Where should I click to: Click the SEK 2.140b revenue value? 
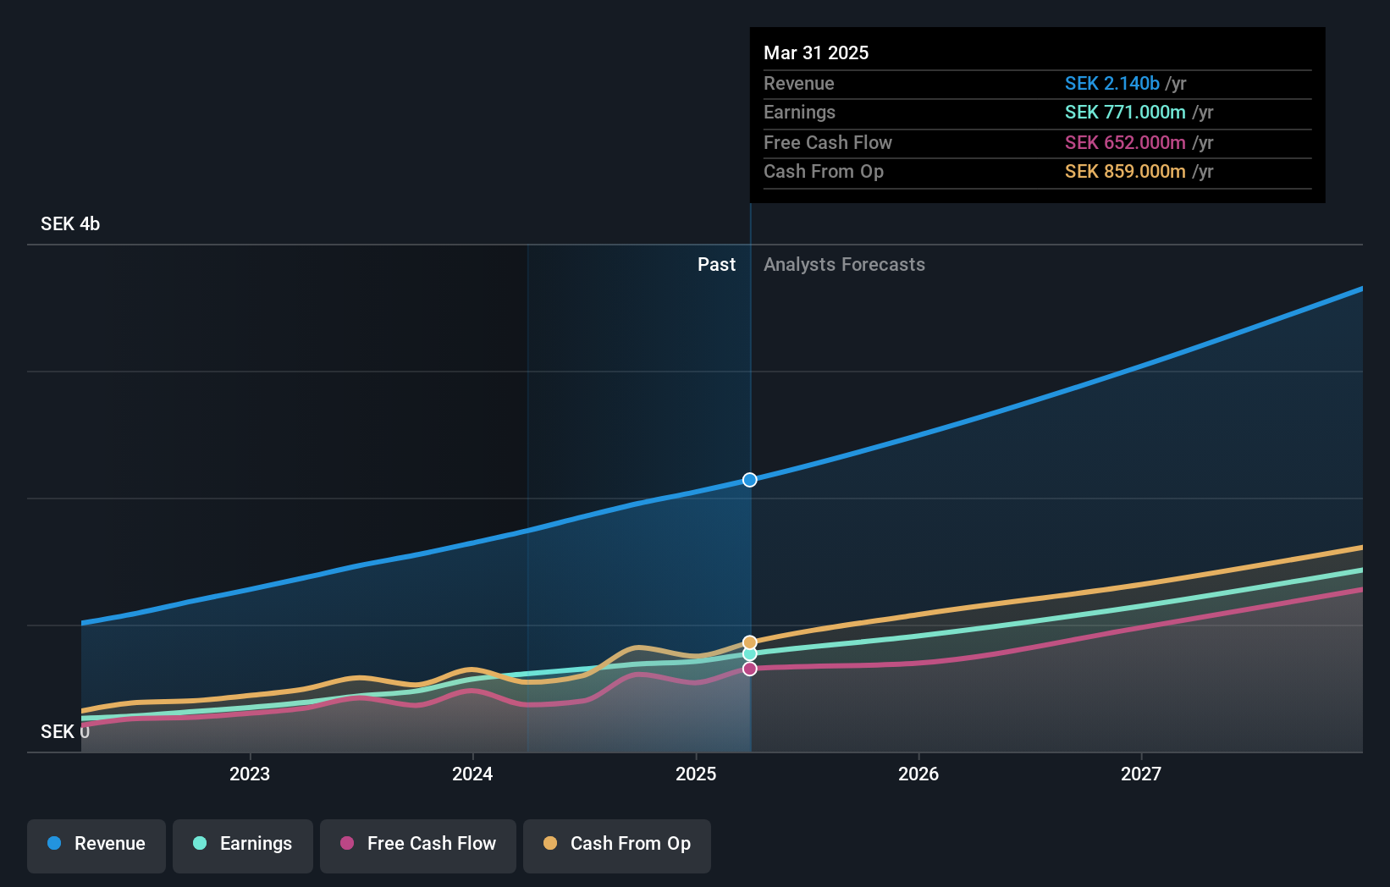(1112, 83)
